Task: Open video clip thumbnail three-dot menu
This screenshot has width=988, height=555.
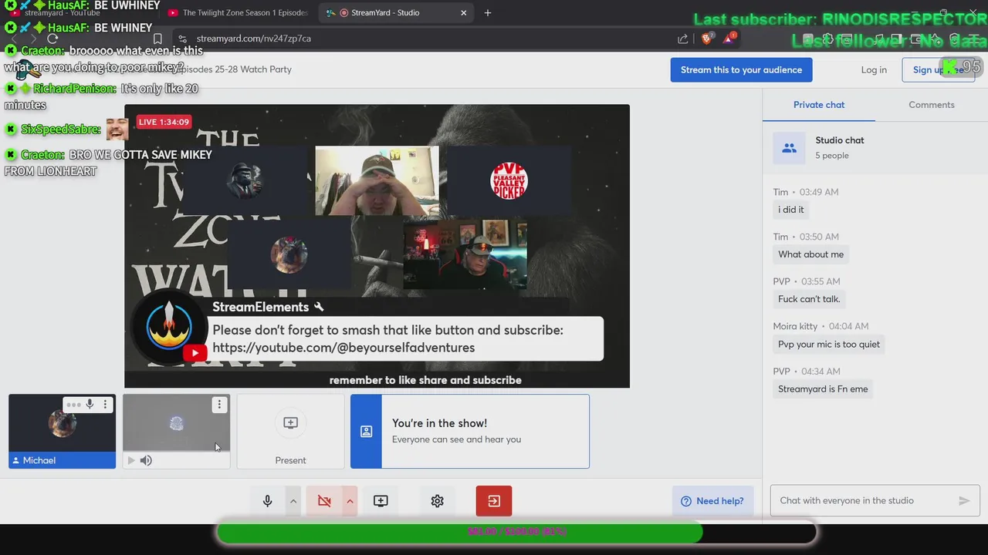Action: click(219, 405)
